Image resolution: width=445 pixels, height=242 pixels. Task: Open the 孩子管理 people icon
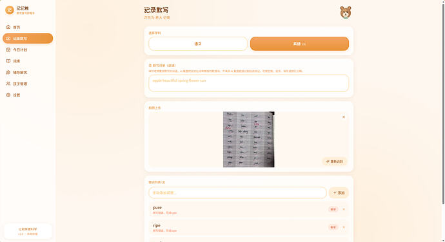pos(8,84)
